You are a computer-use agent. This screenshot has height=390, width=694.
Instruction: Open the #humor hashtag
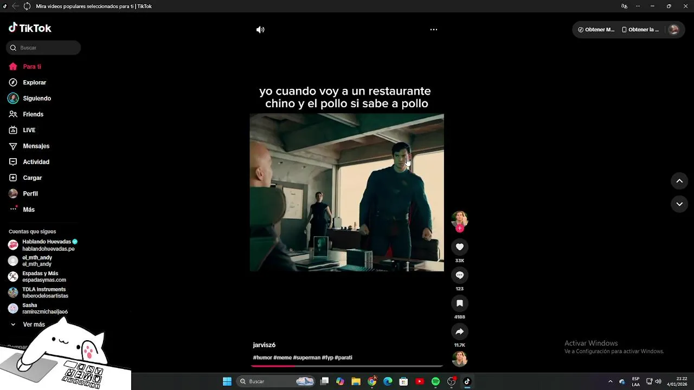pyautogui.click(x=262, y=357)
